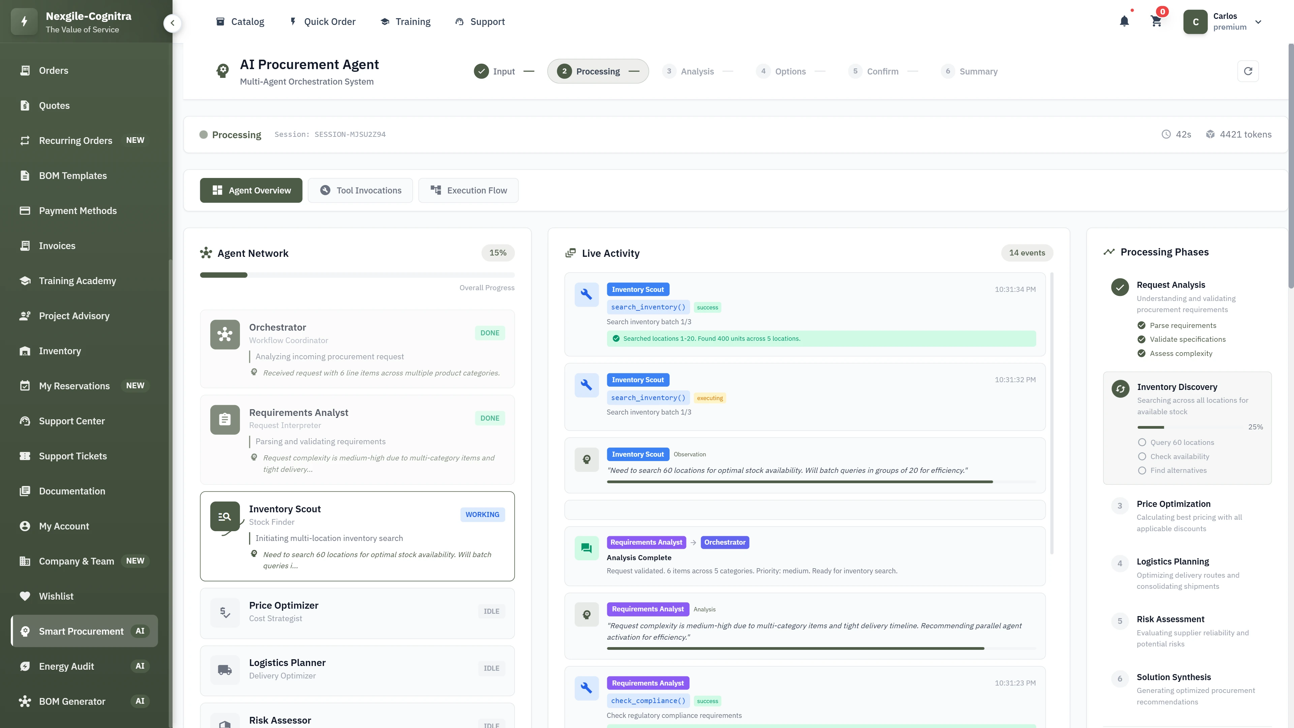Open the Inventory section in sidebar
Image resolution: width=1294 pixels, height=728 pixels.
click(60, 351)
